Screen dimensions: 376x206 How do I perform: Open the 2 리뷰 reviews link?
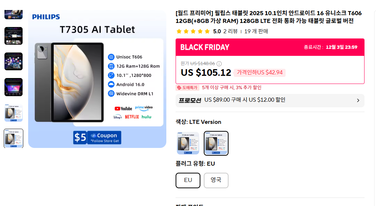[230, 31]
